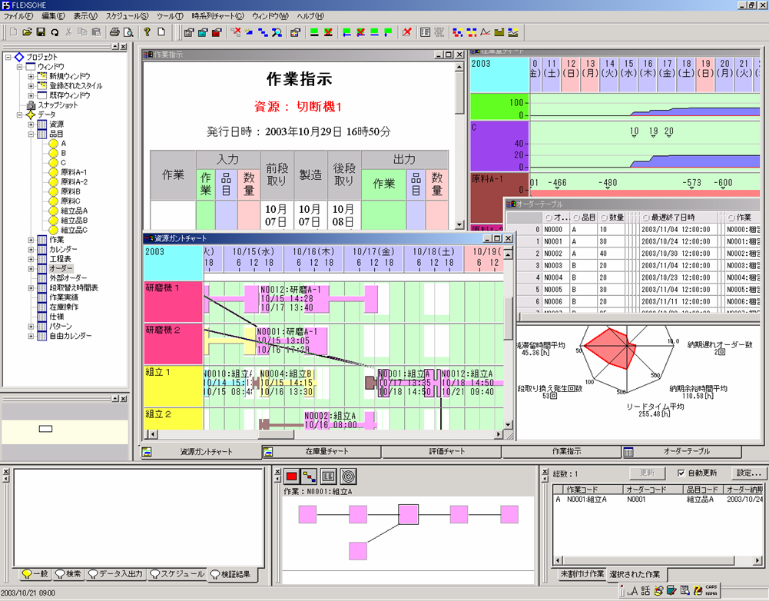The height and width of the screenshot is (601, 769).
Task: Click the 設定... button
Action: tap(748, 473)
